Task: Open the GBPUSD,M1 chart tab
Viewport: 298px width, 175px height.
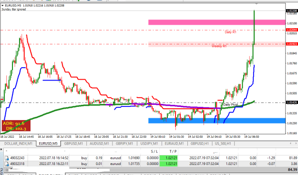Action: point(73,144)
